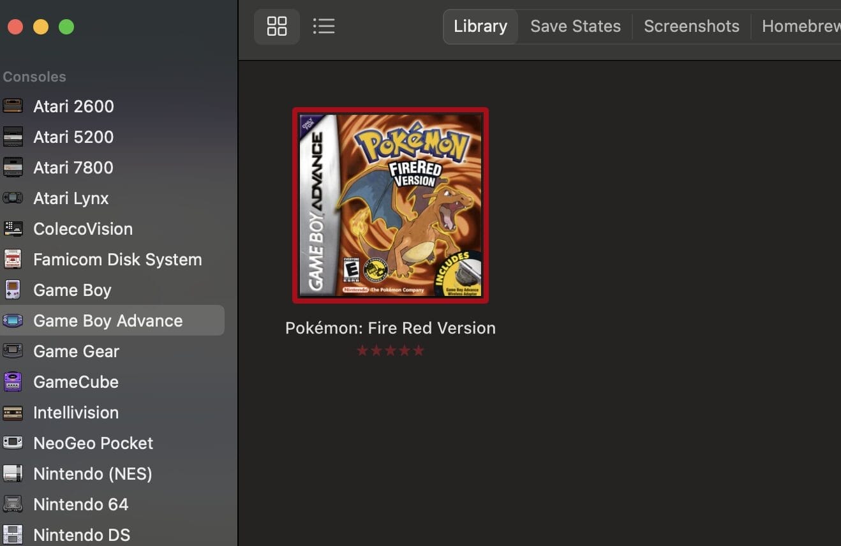Screen dimensions: 841x546
Task: Switch to grid view using the grid icon
Action: coord(276,26)
